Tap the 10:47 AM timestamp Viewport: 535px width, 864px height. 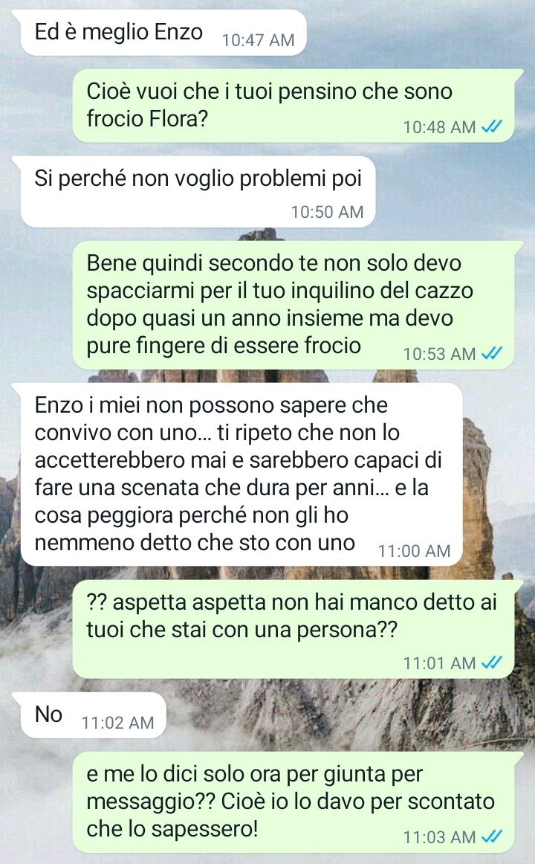coord(258,40)
